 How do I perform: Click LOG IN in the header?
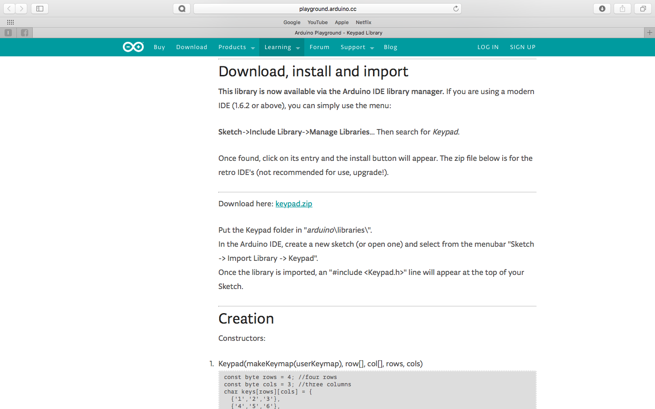[x=488, y=47]
